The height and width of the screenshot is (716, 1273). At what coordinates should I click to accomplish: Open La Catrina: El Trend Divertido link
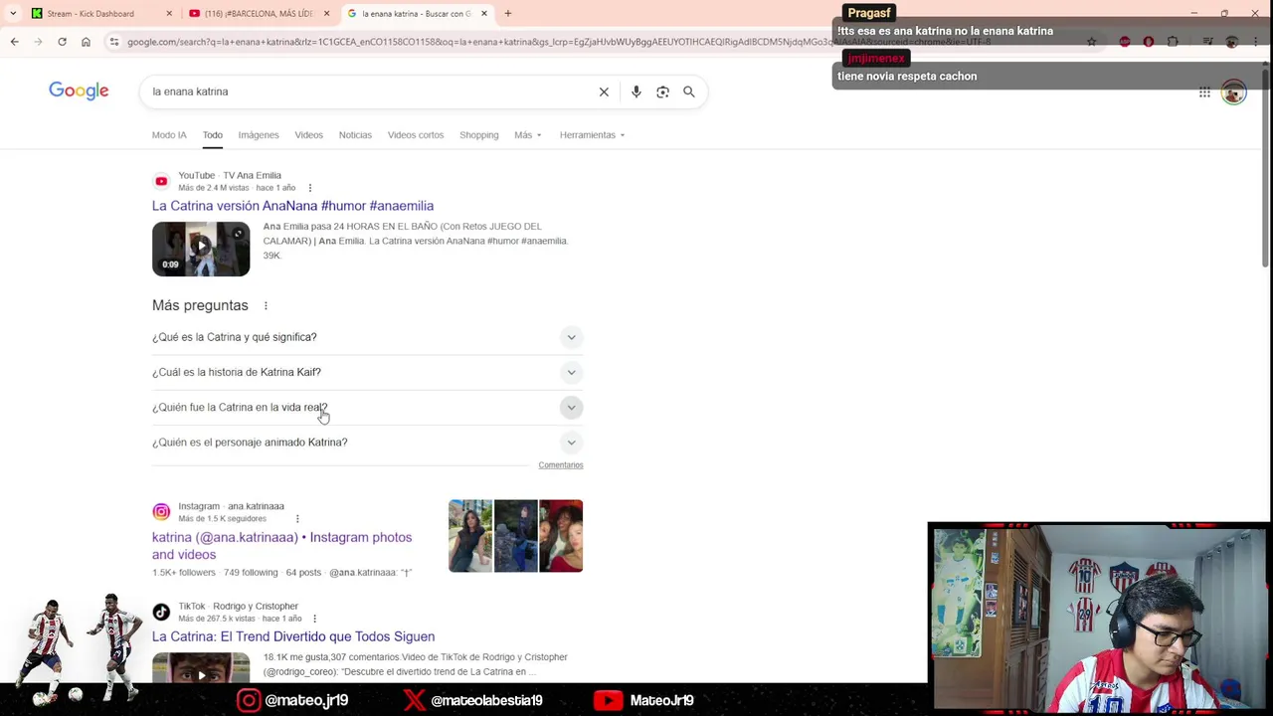coord(293,636)
